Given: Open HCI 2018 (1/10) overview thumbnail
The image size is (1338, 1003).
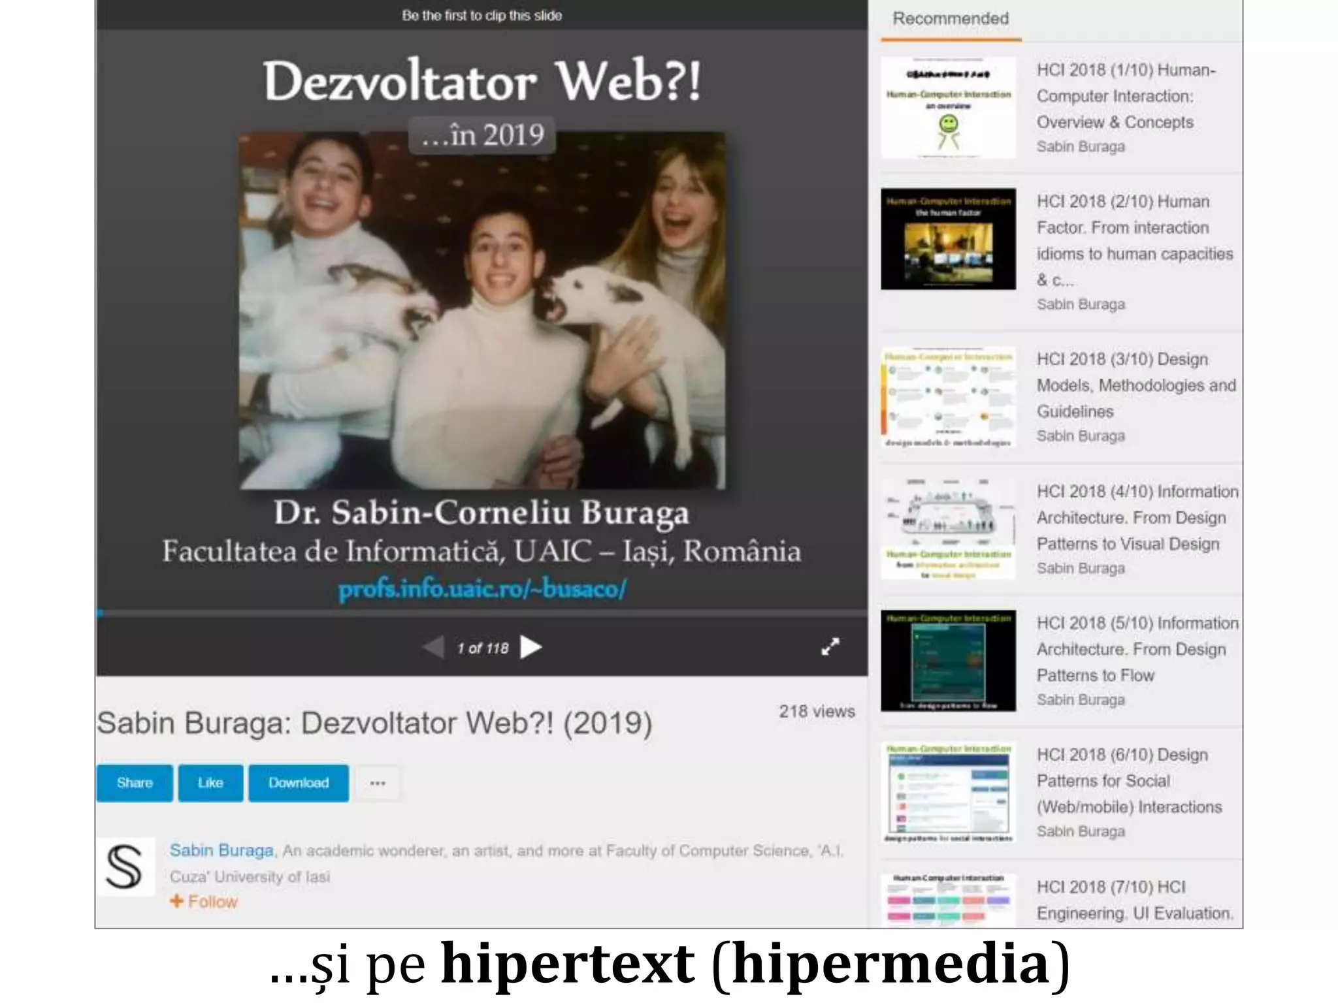Looking at the screenshot, I should 948,108.
